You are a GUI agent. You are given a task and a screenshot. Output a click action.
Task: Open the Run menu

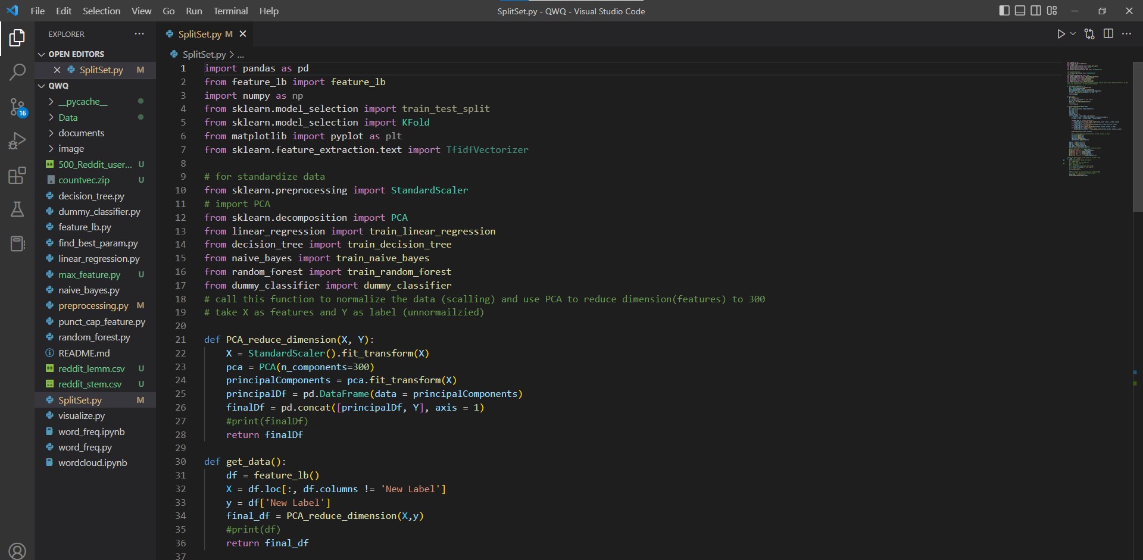tap(194, 11)
